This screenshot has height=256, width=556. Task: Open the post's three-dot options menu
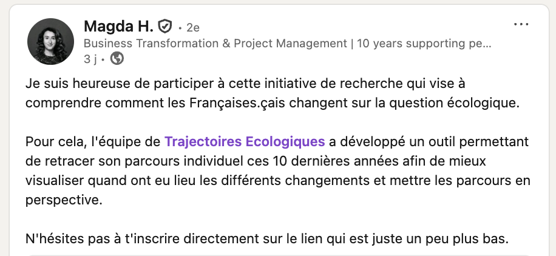pos(521,25)
